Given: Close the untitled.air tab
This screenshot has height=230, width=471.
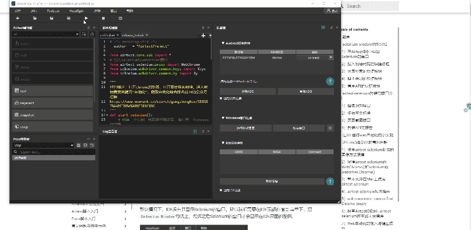Looking at the screenshot, I should point(118,35).
